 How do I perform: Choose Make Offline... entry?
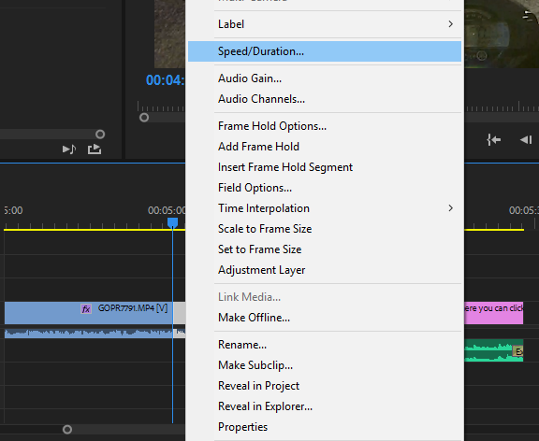click(325, 318)
